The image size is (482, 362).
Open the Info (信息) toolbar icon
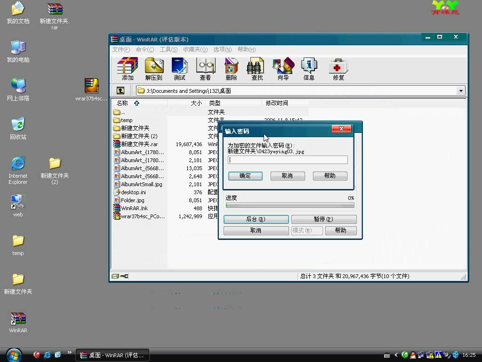click(309, 69)
